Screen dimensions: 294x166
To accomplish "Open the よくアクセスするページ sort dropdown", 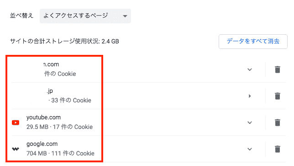I will [x=85, y=16].
